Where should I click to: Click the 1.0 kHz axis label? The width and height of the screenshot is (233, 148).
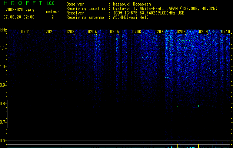click(3, 67)
